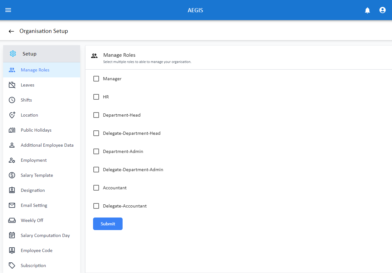Viewport: 392px width, 273px height.
Task: Click the Location pin icon
Action: coord(12,115)
